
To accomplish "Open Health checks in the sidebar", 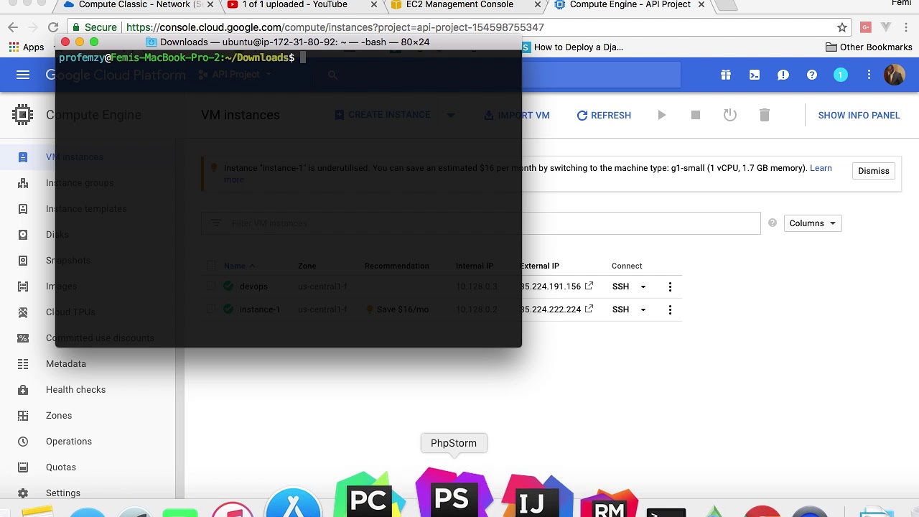I will 75,390.
